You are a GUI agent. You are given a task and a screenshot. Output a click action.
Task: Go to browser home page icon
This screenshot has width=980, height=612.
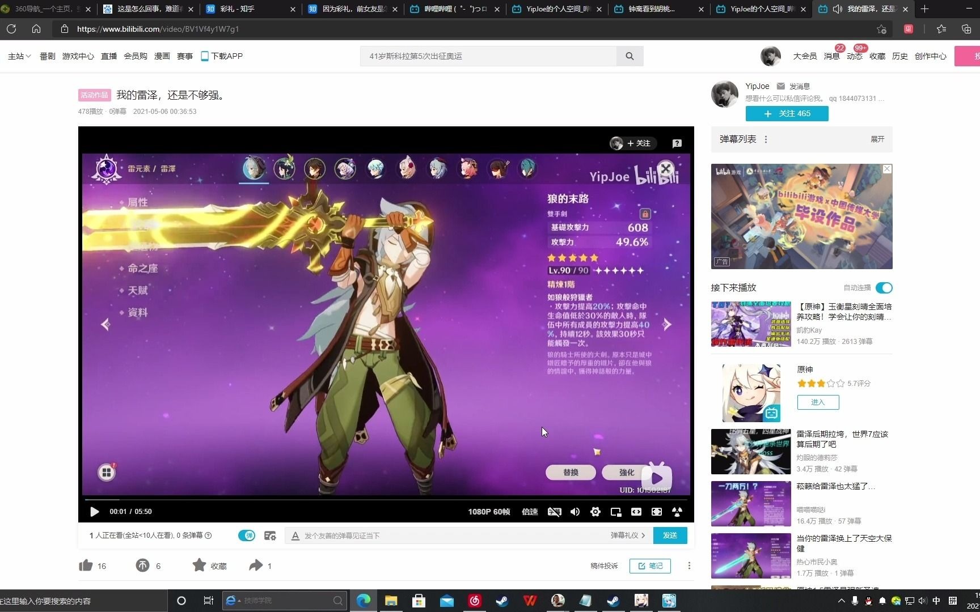pyautogui.click(x=36, y=29)
